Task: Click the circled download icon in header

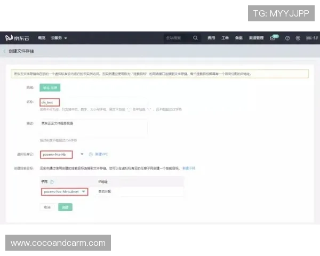Action: (298, 38)
